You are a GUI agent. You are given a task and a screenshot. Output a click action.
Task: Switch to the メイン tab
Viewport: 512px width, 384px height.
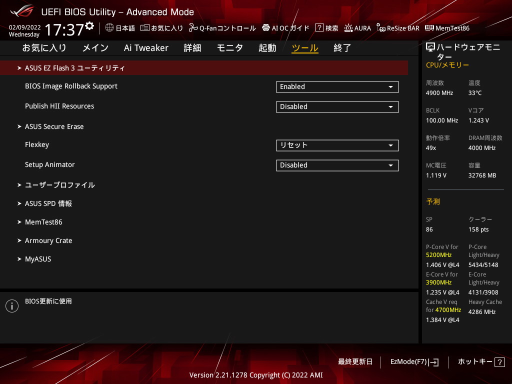pyautogui.click(x=95, y=48)
